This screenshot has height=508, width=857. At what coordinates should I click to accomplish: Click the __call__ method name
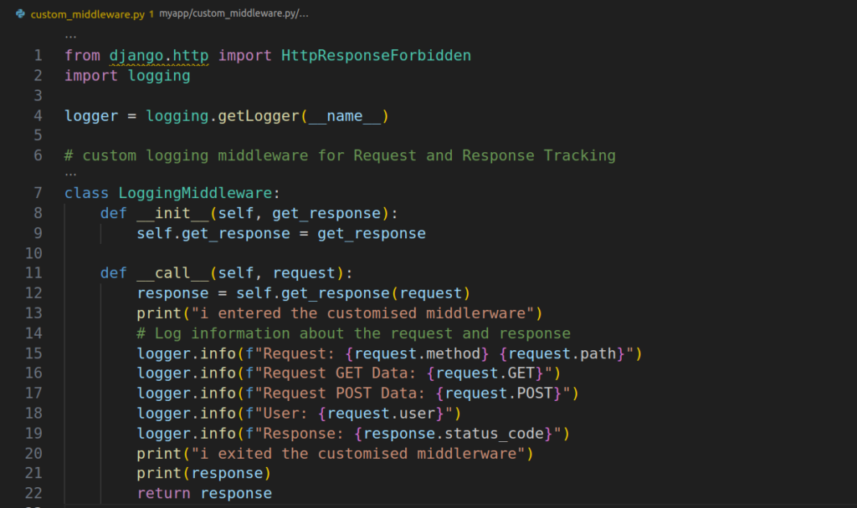coord(172,273)
